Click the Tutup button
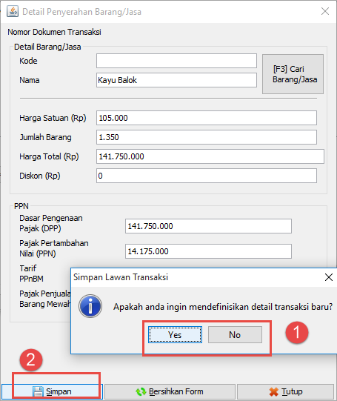 [x=285, y=391]
